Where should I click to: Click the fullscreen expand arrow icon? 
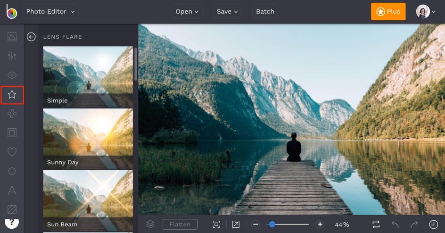click(236, 225)
